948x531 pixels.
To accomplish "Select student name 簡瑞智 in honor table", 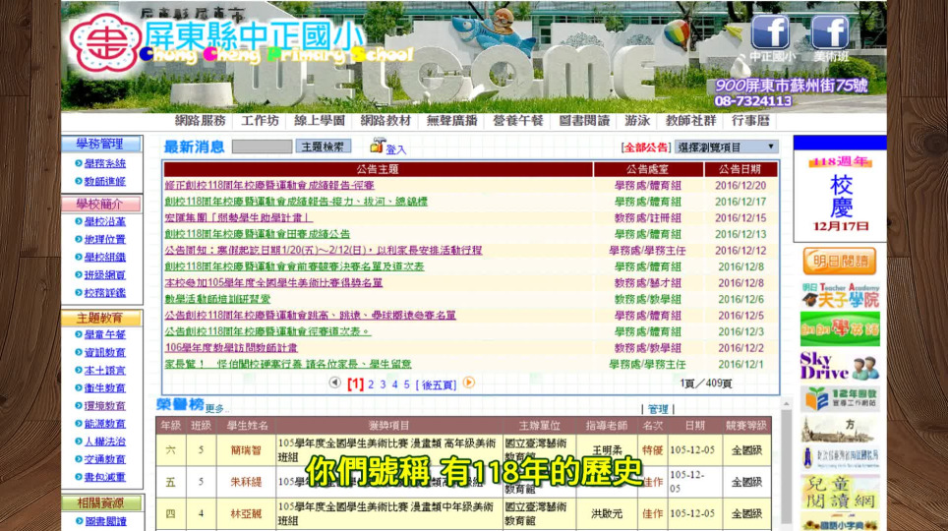I will pyautogui.click(x=246, y=450).
